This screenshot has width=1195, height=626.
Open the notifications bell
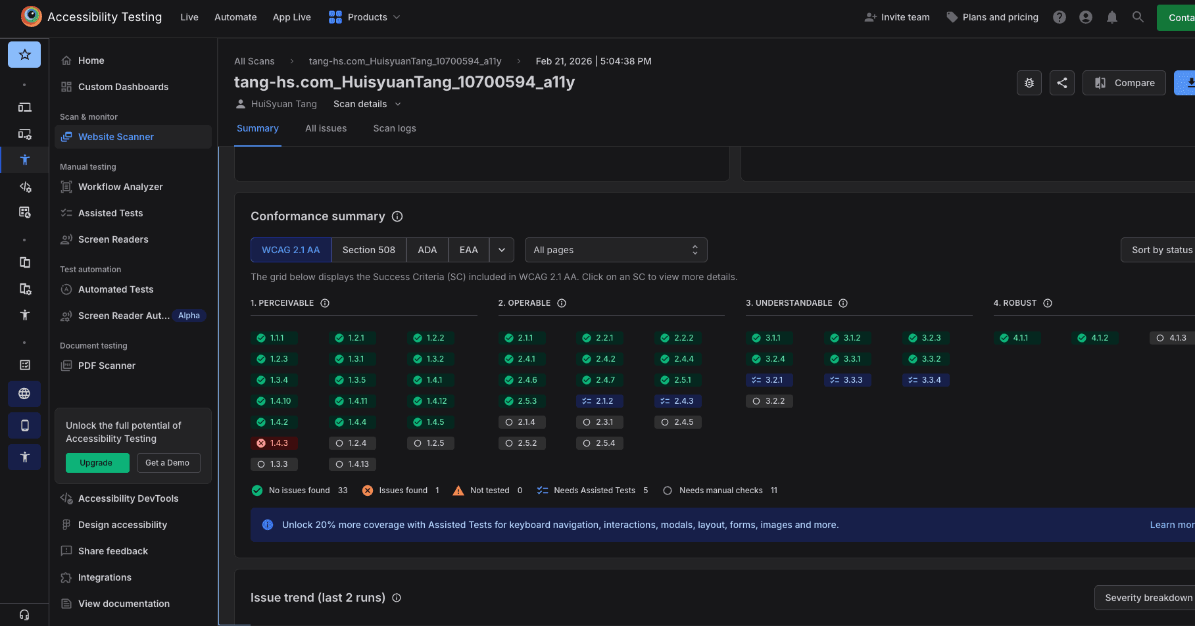[x=1111, y=17]
